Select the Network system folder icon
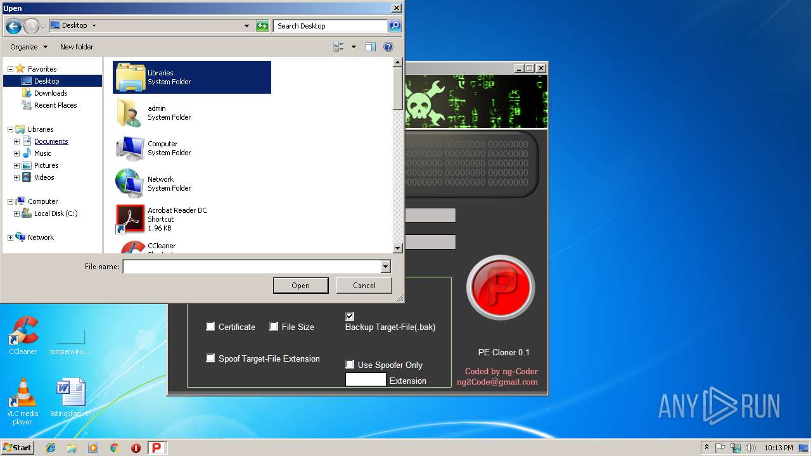Image resolution: width=811 pixels, height=456 pixels. (x=131, y=184)
